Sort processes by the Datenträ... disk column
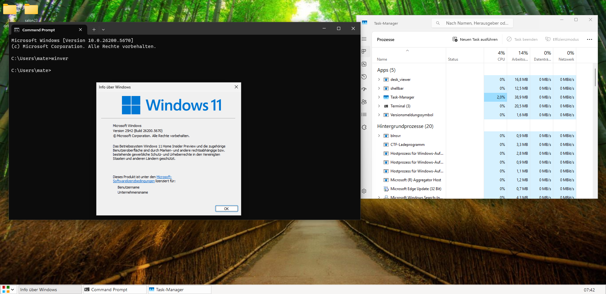 (542, 56)
